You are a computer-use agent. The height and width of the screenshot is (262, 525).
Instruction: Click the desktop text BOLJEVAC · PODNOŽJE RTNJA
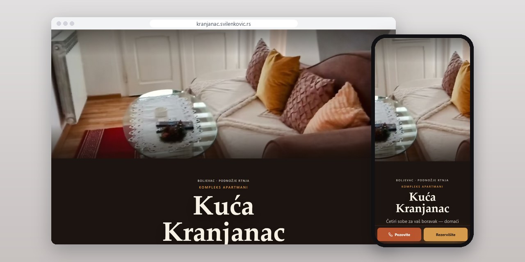pyautogui.click(x=224, y=181)
